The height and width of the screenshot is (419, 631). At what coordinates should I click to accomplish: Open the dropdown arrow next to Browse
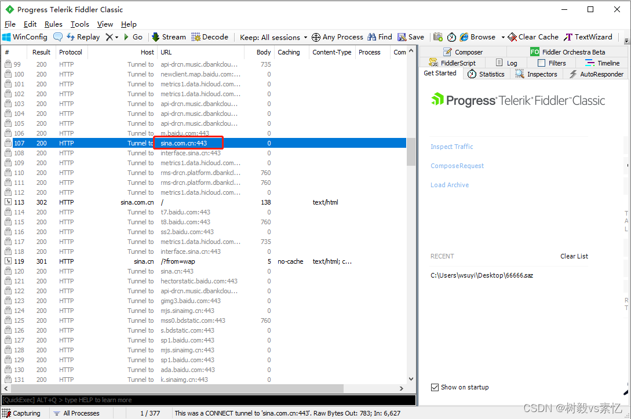(x=502, y=37)
